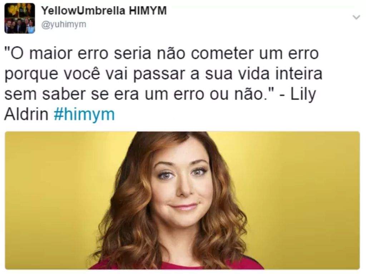The width and height of the screenshot is (366, 274).
Task: Click the tweet line starting "sem saber se"
Action: coord(160,94)
